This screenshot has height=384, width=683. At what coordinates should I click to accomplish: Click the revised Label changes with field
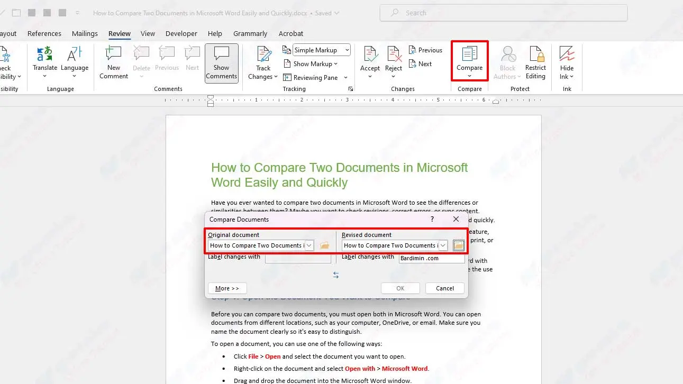(x=431, y=259)
